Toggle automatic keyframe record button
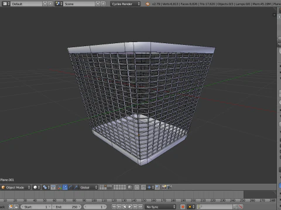The width and height of the screenshot is (281, 210). [183, 207]
